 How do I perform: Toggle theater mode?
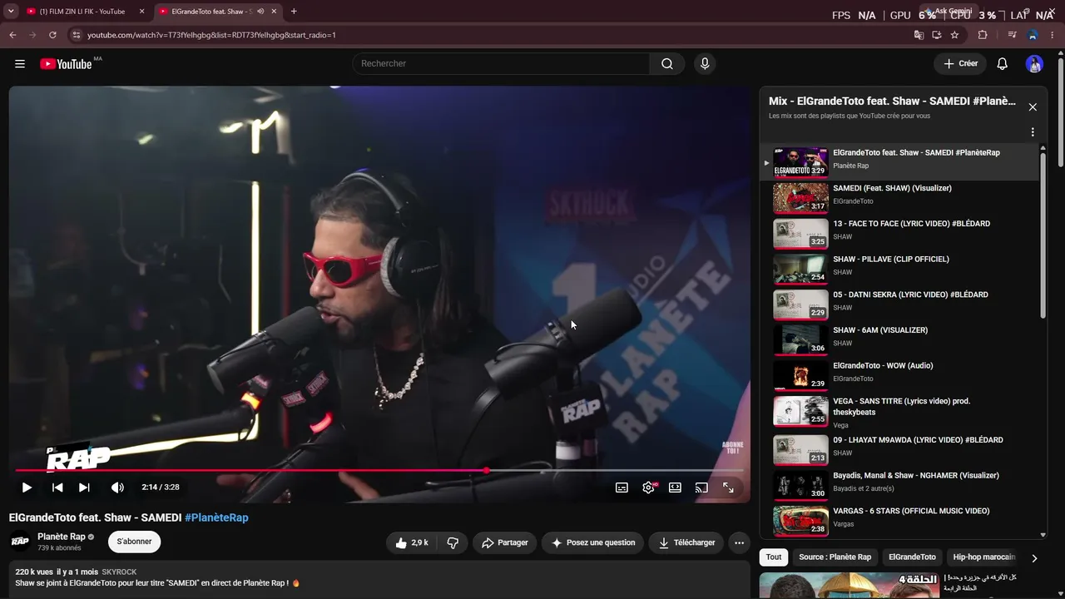point(675,488)
